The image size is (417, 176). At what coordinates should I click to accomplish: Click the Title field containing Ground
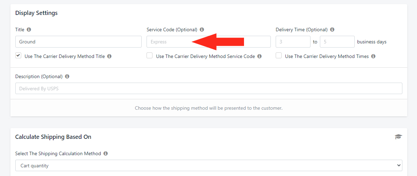click(x=78, y=42)
